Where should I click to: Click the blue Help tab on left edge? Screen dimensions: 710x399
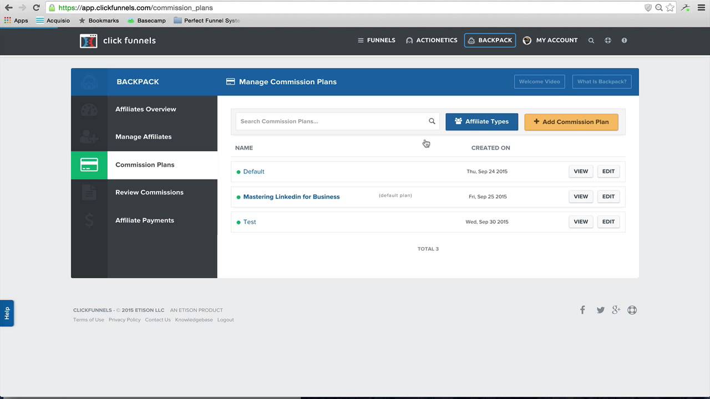click(x=7, y=313)
